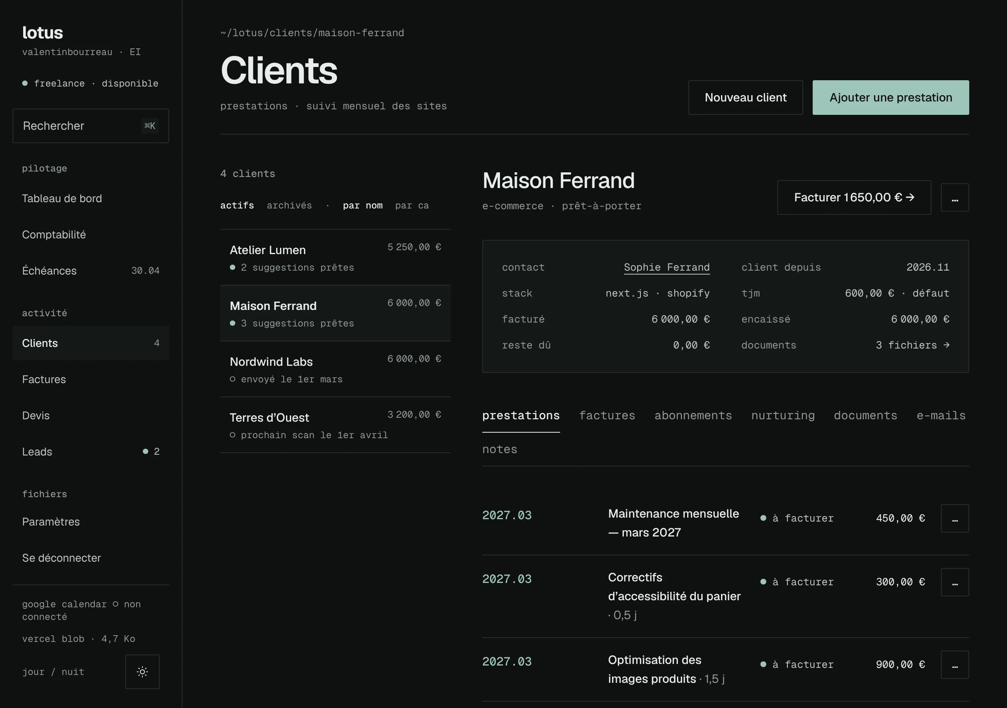
Task: Select Atelier Lumen client row
Action: tap(336, 258)
